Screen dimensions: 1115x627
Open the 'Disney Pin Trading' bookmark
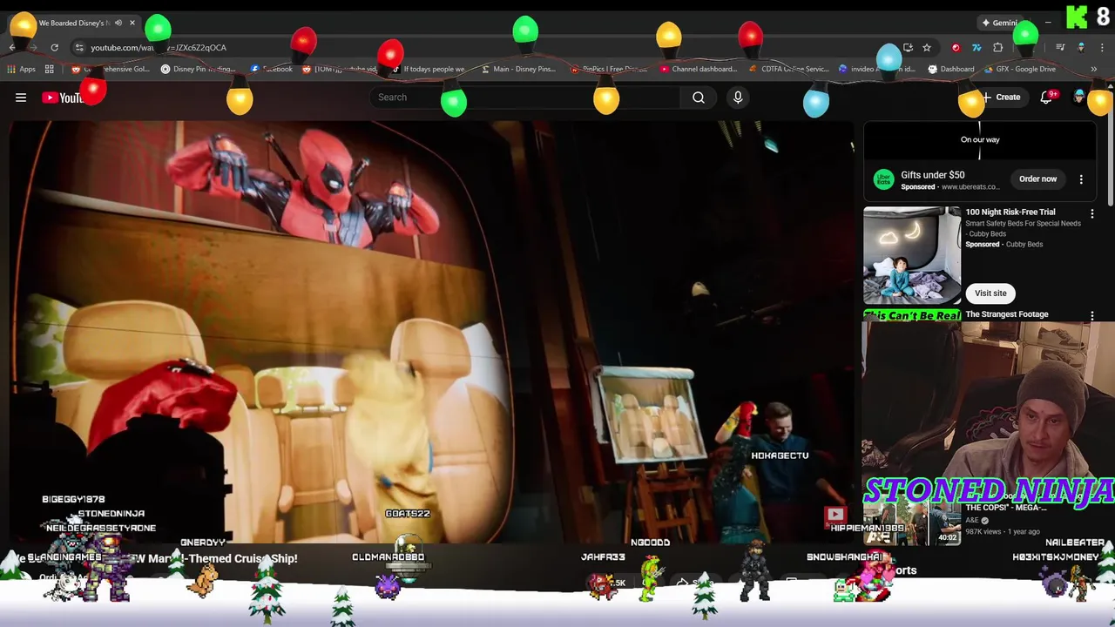[x=198, y=69]
